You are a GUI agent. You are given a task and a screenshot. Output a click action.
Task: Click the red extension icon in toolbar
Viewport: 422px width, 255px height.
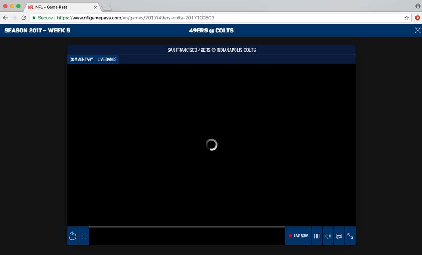[x=417, y=18]
